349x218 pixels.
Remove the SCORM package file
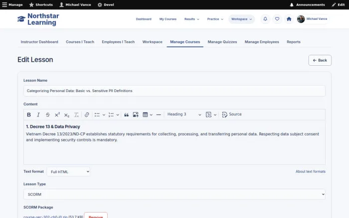click(x=96, y=216)
